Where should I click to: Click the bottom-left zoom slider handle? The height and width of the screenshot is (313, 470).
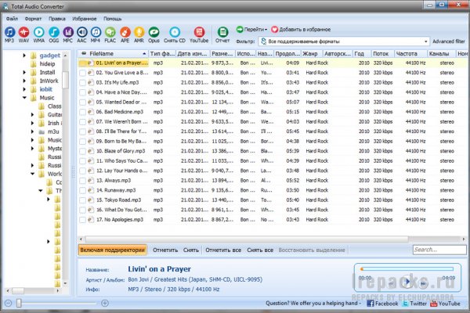point(19,303)
